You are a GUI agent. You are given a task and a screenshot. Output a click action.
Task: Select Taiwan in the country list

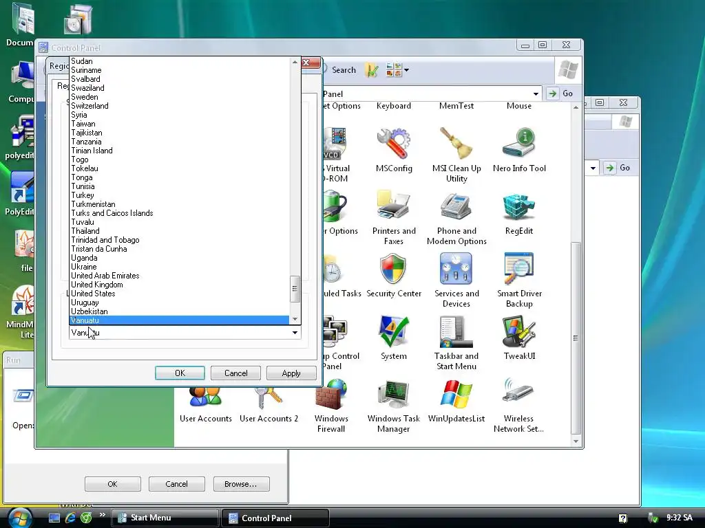click(179, 124)
